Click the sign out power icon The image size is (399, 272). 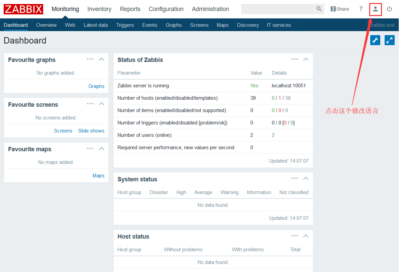pyautogui.click(x=389, y=9)
